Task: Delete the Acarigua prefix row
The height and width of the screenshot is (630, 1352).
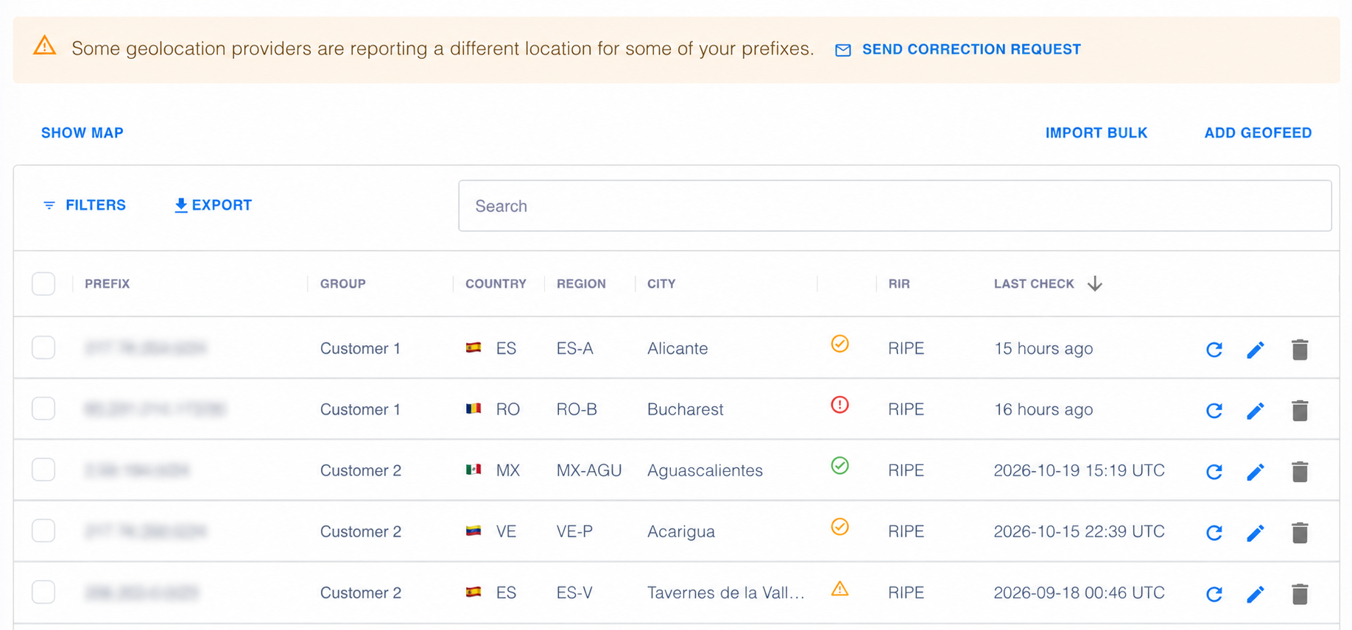Action: click(1300, 533)
